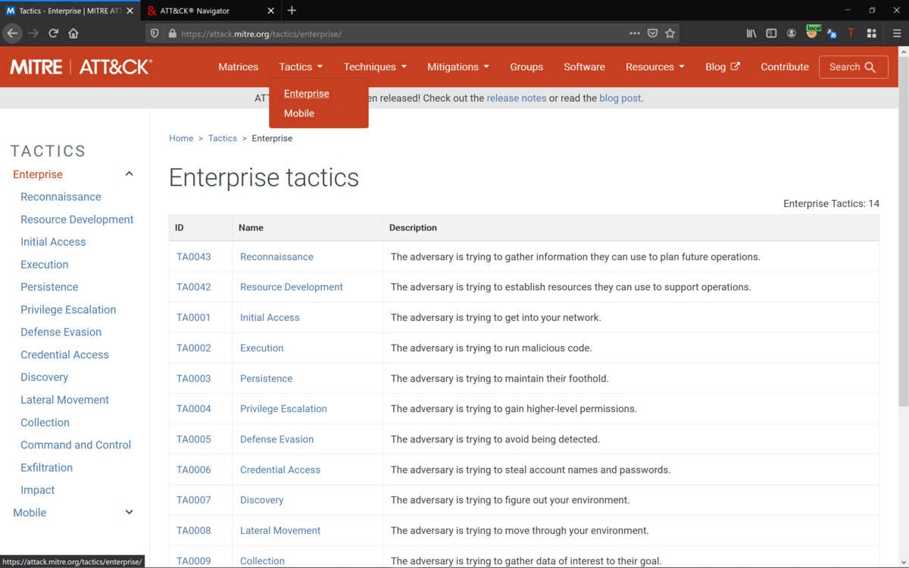Viewport: 909px width, 568px height.
Task: Open the Firefox hamburger menu
Action: [x=897, y=33]
